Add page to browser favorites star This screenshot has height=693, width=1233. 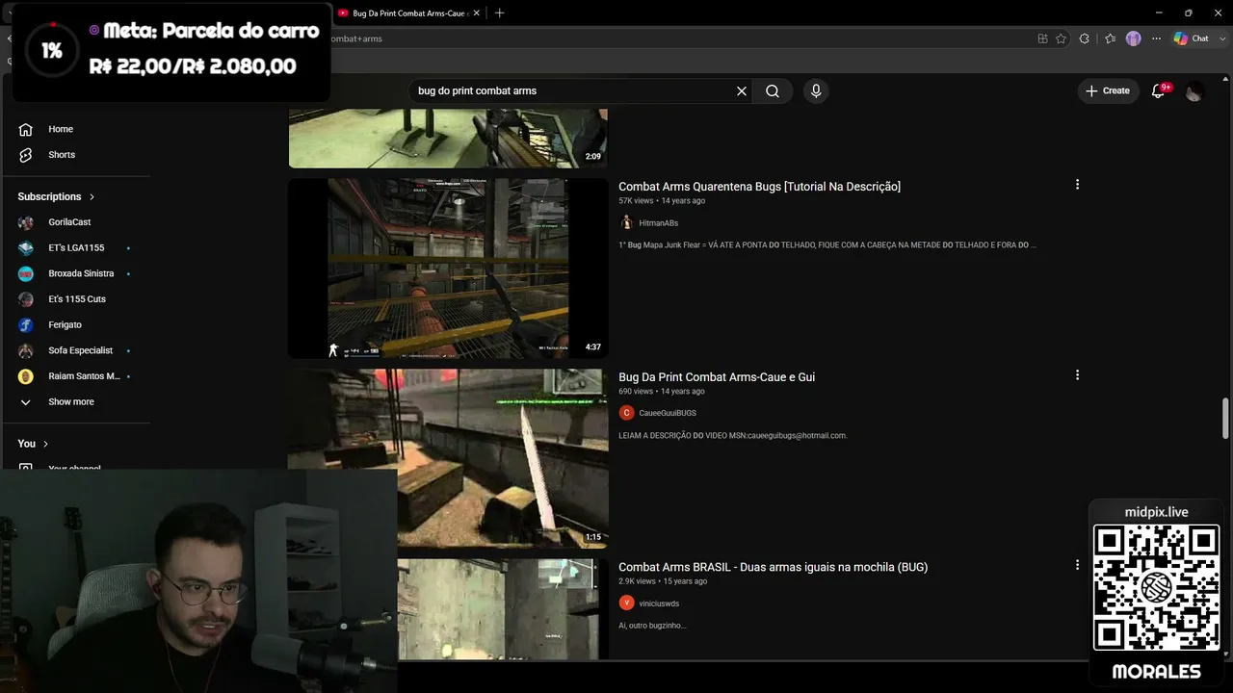pos(1061,38)
